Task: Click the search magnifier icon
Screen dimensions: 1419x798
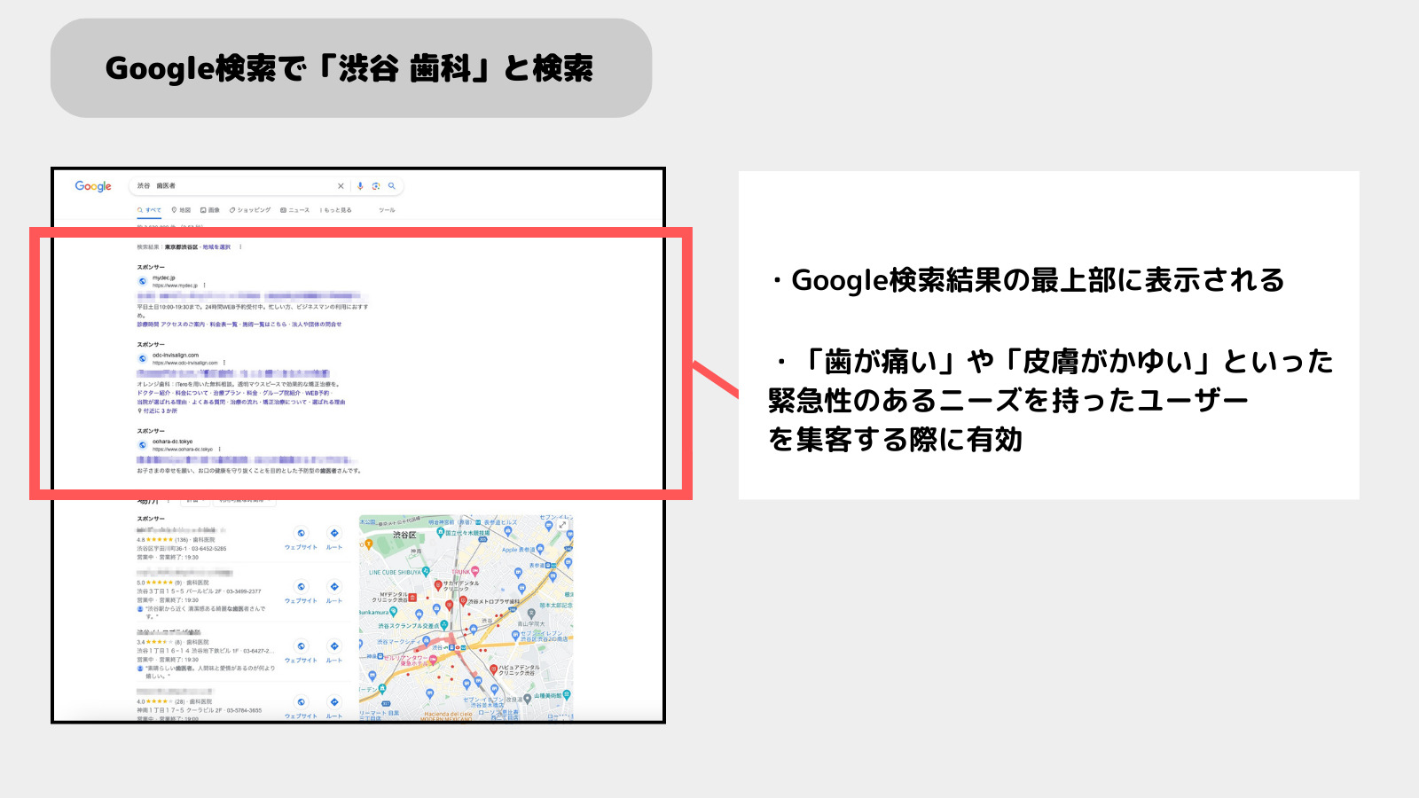Action: 391,186
